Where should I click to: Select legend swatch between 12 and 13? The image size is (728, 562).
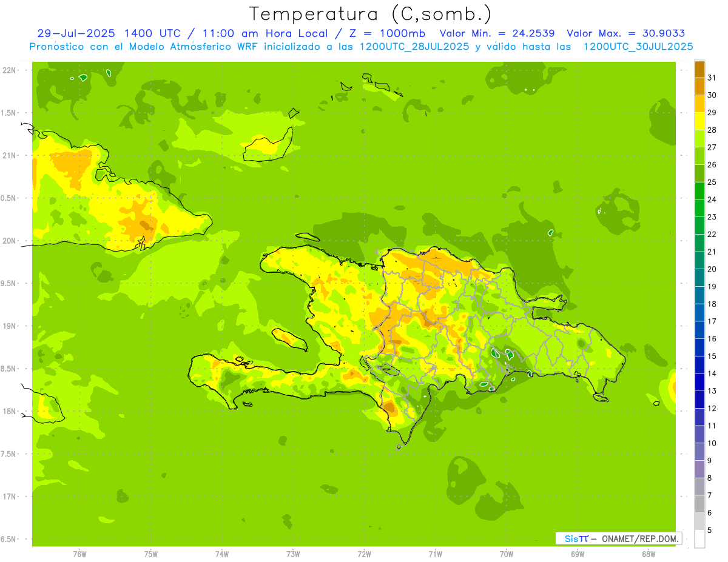tap(699, 400)
